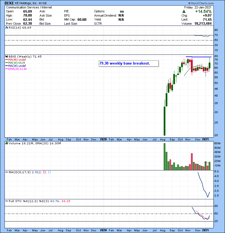Click the P/E label

67,11
